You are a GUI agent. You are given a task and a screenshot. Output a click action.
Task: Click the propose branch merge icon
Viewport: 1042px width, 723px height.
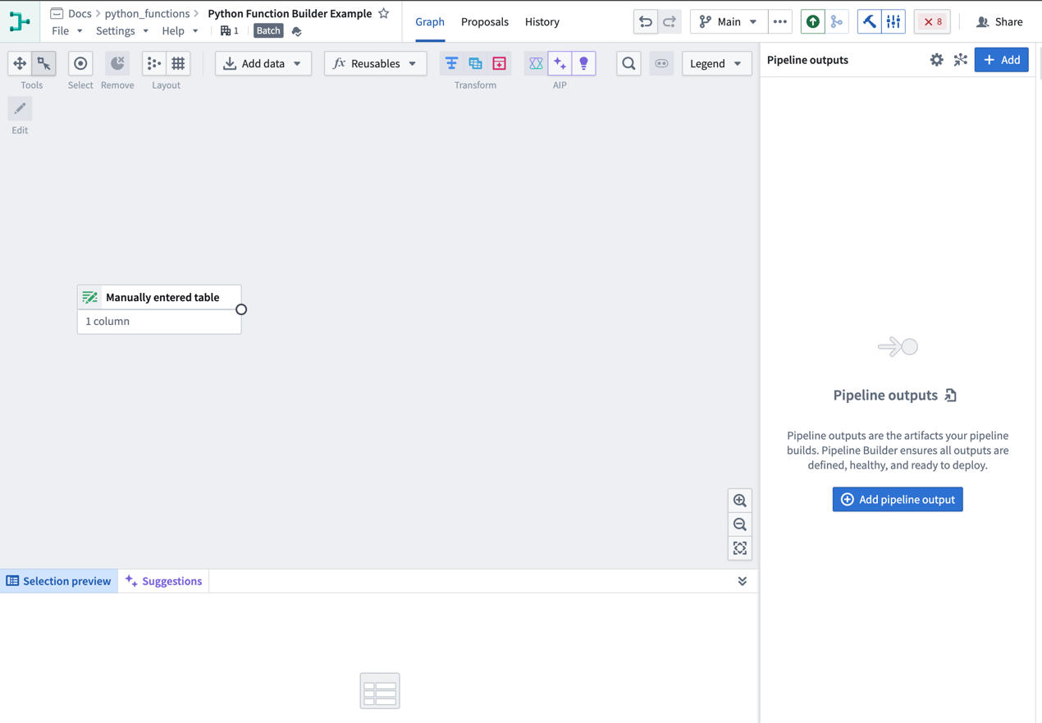pos(836,22)
